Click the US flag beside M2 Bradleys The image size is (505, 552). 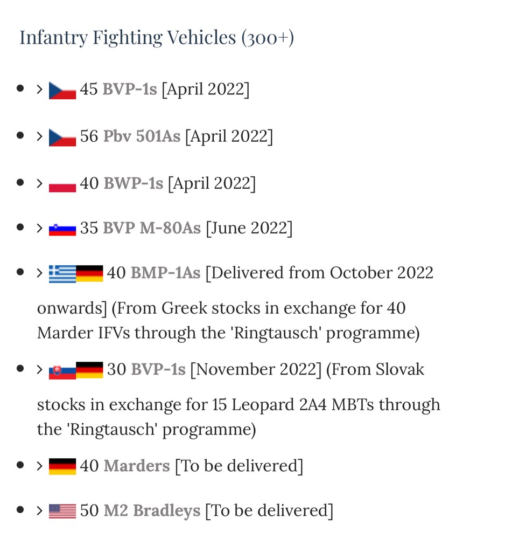(62, 511)
